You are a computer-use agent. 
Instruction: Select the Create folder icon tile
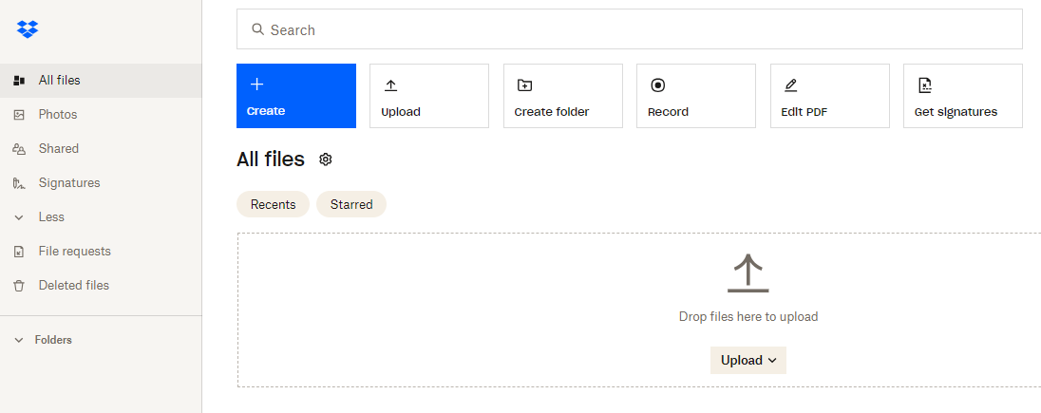tap(563, 96)
